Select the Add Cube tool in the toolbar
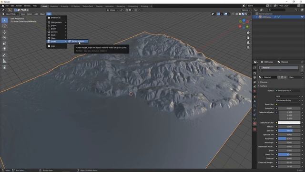305x172 pixels. (4, 67)
